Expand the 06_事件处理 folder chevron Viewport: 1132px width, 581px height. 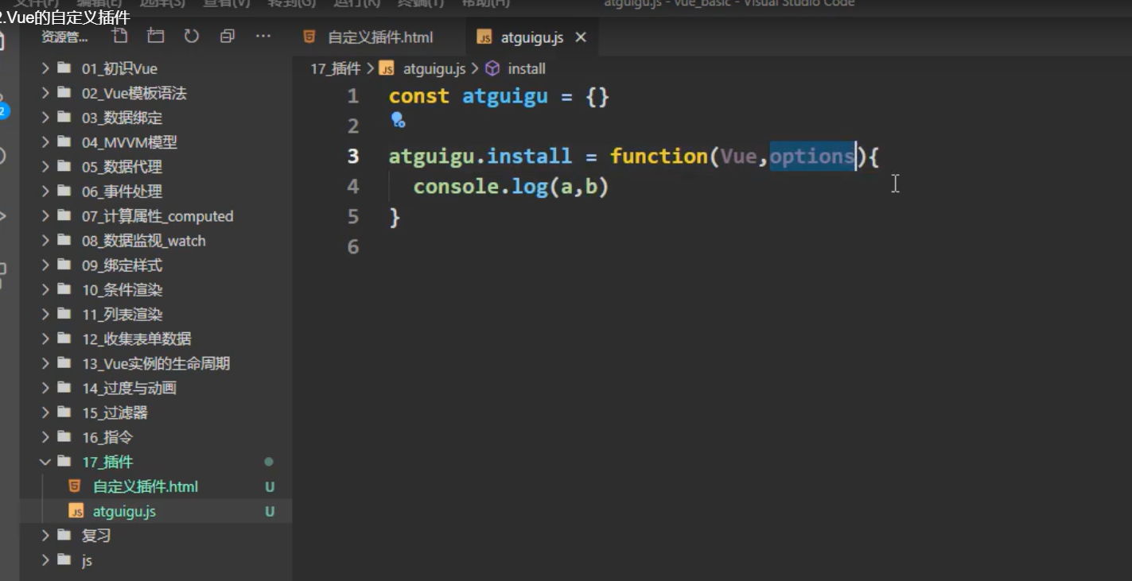(45, 192)
